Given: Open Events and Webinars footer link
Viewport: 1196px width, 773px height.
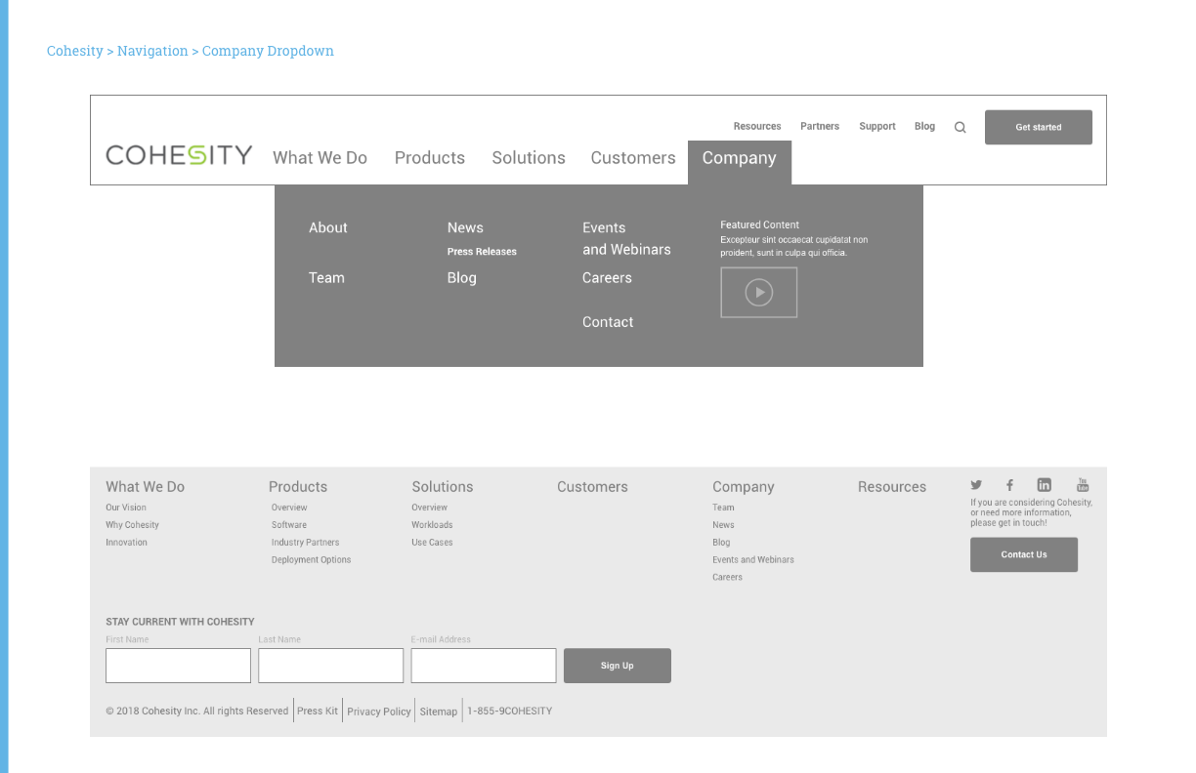Looking at the screenshot, I should pos(753,560).
